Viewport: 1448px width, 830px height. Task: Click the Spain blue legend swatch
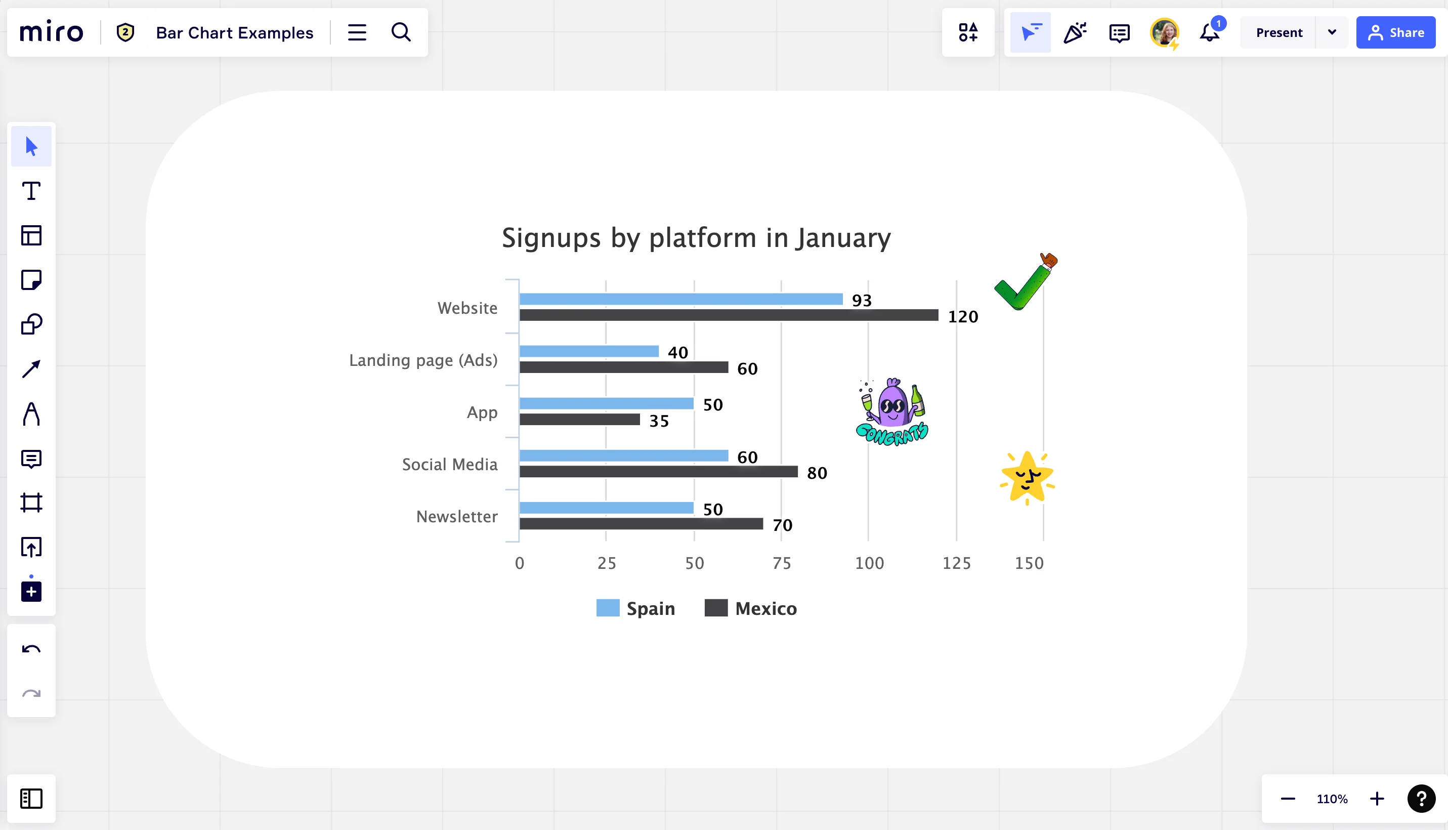[x=608, y=608]
